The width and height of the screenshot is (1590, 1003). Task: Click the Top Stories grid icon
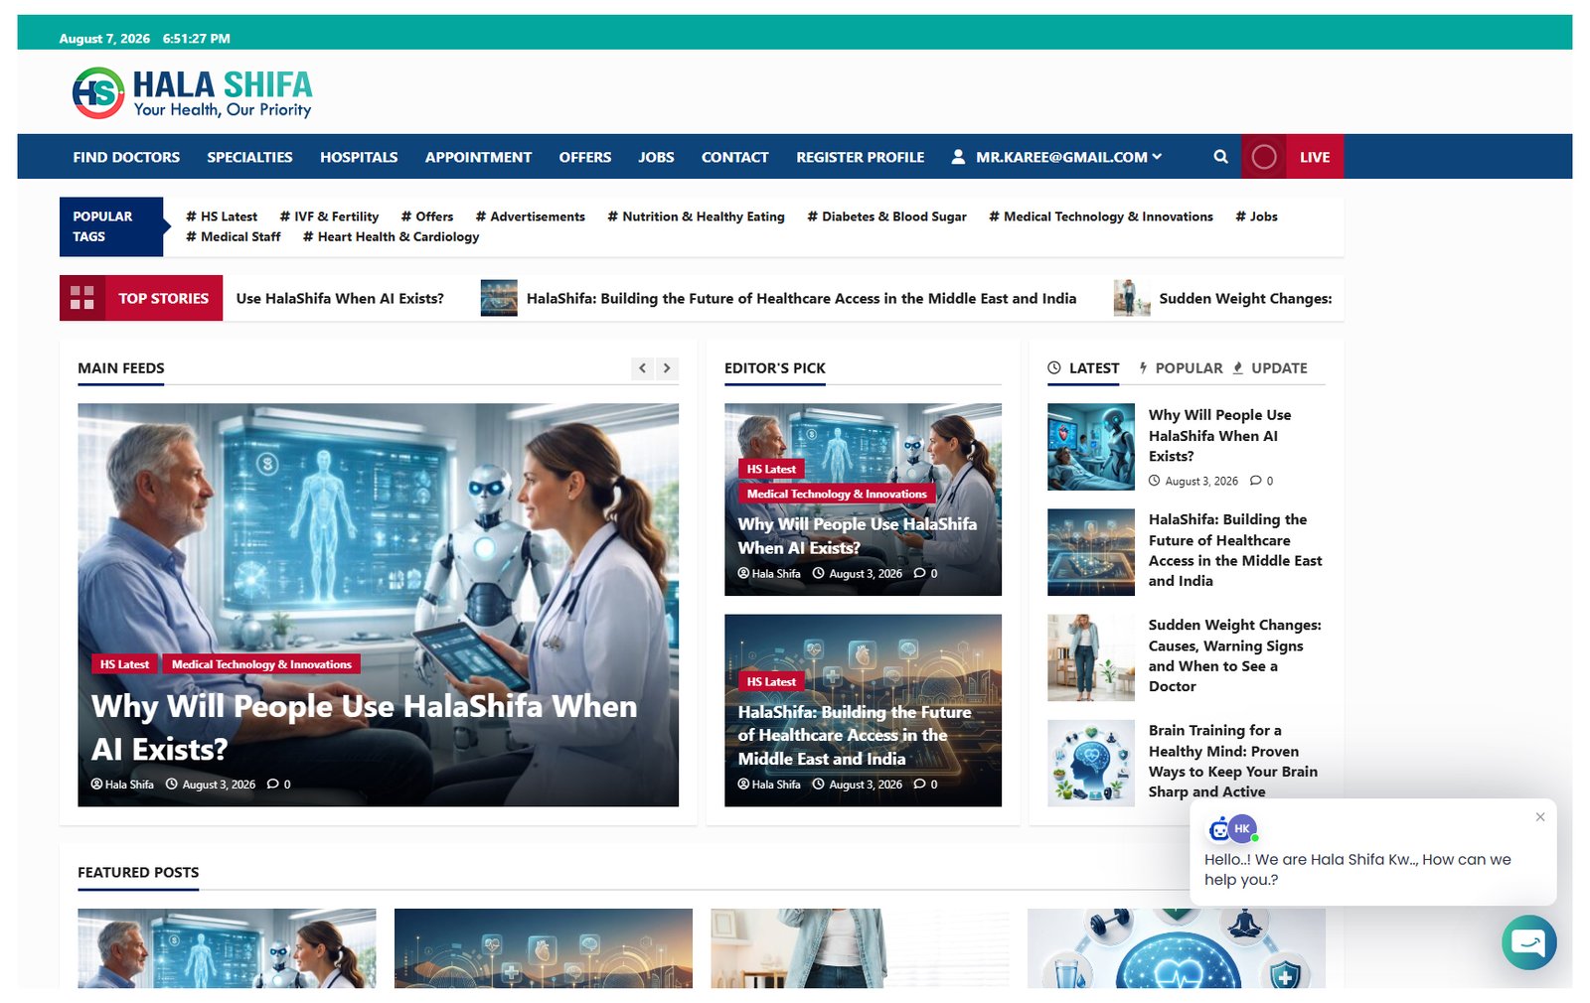[x=82, y=298]
